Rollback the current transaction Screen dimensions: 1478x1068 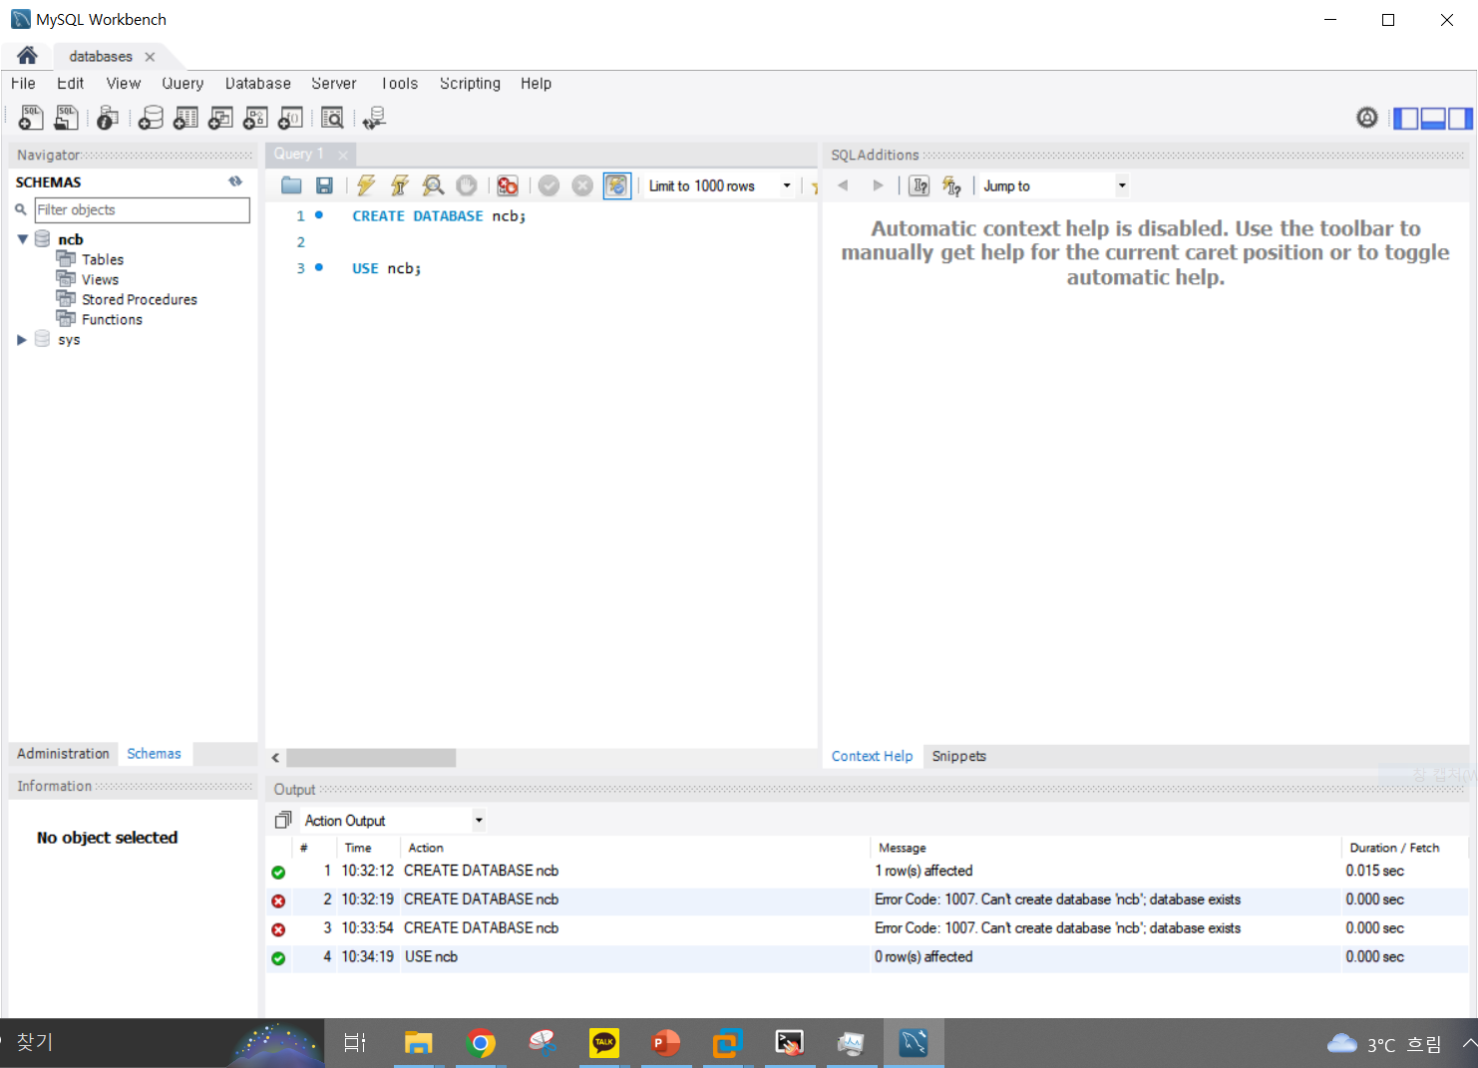click(582, 185)
